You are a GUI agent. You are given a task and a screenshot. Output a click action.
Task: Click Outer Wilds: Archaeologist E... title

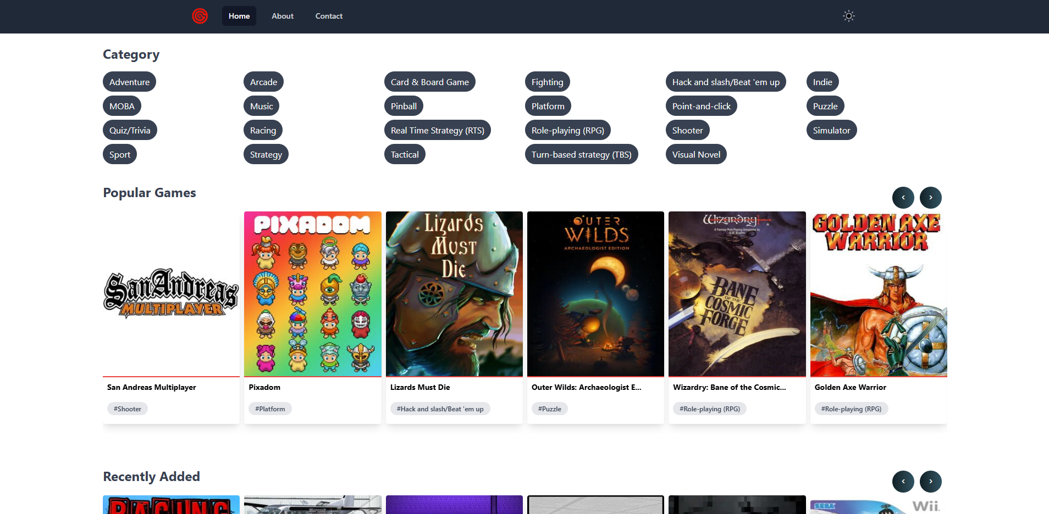[586, 387]
